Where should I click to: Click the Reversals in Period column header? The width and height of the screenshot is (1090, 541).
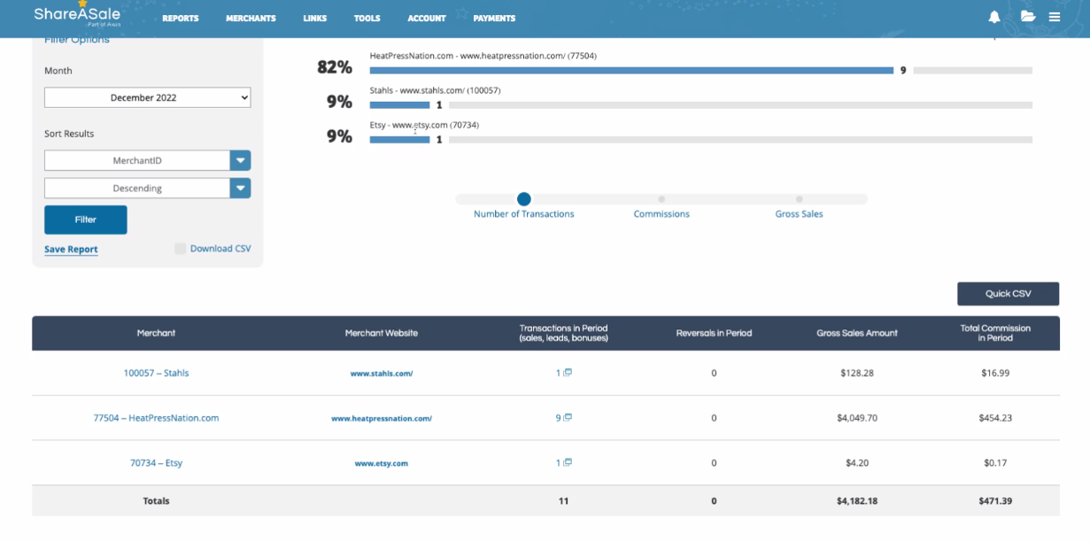714,333
